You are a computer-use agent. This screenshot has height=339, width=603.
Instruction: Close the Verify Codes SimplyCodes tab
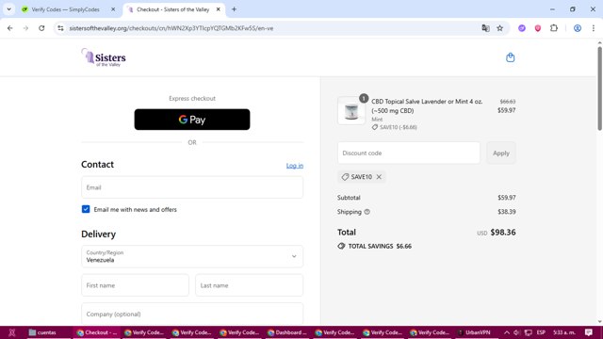(113, 9)
